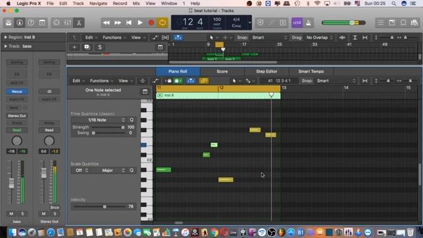423x238 pixels.
Task: Mute the bass channel strip
Action: pyautogui.click(x=11, y=214)
